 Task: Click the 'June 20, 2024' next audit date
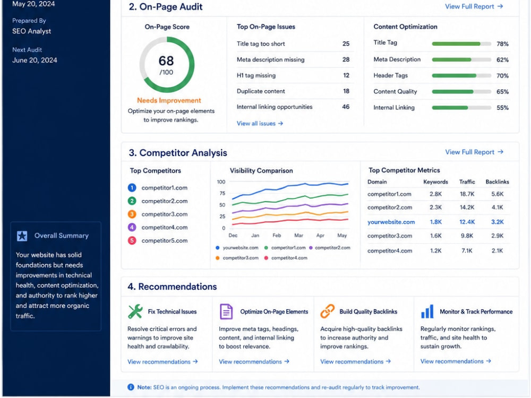click(x=35, y=60)
